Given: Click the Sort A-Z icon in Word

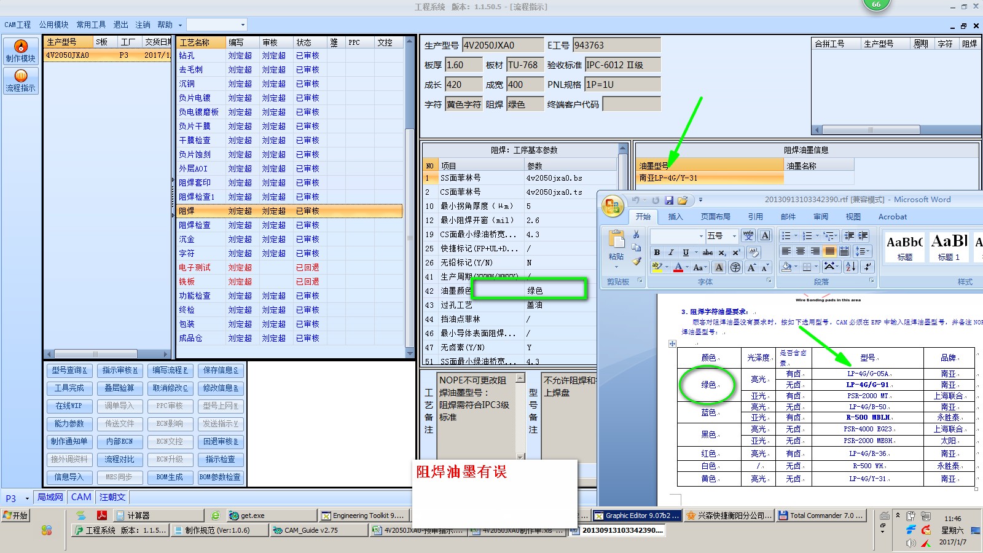Looking at the screenshot, I should coord(851,267).
